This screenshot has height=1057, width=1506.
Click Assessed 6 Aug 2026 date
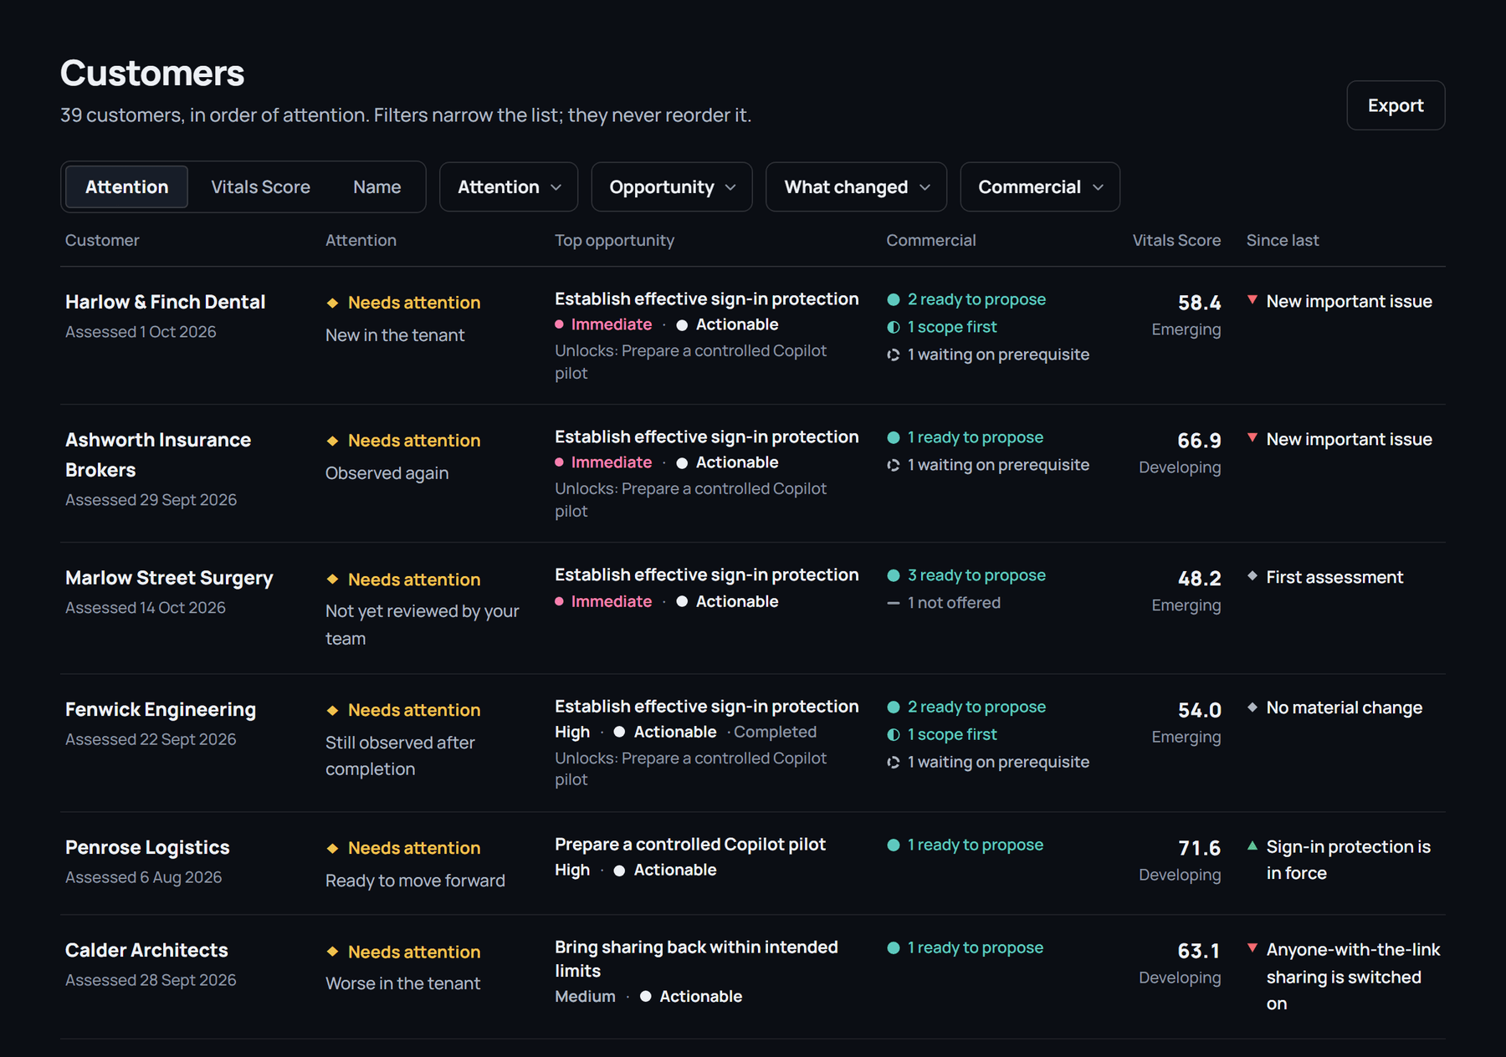tap(143, 877)
